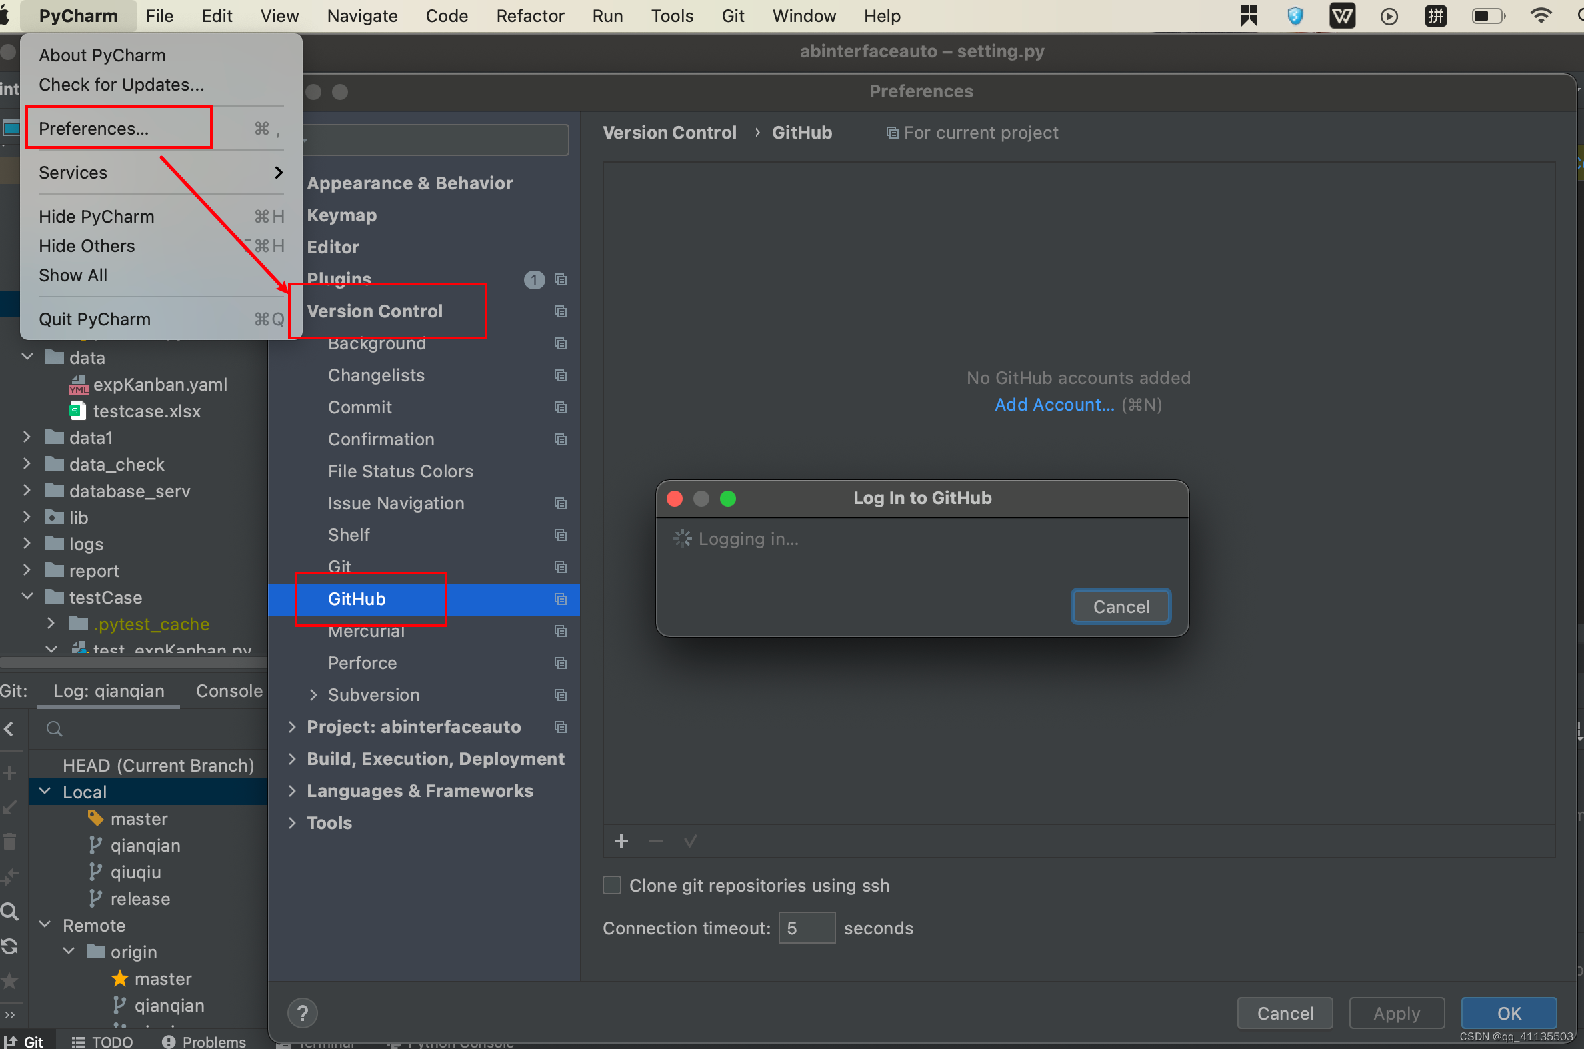The image size is (1584, 1049).
Task: Click project-level icon next to Changelists
Action: coord(561,375)
